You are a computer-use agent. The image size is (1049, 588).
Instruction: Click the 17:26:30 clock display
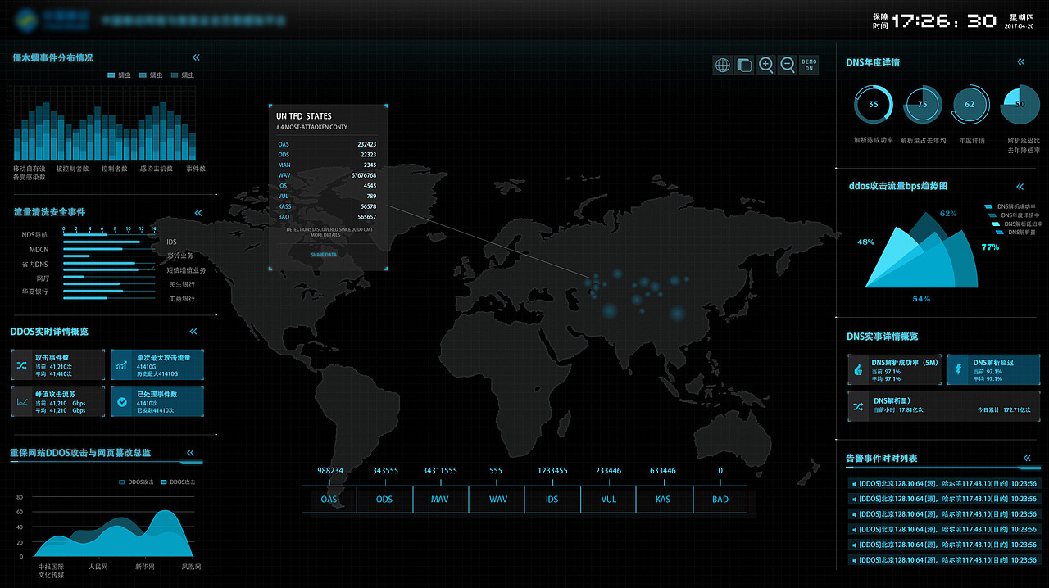pos(944,20)
